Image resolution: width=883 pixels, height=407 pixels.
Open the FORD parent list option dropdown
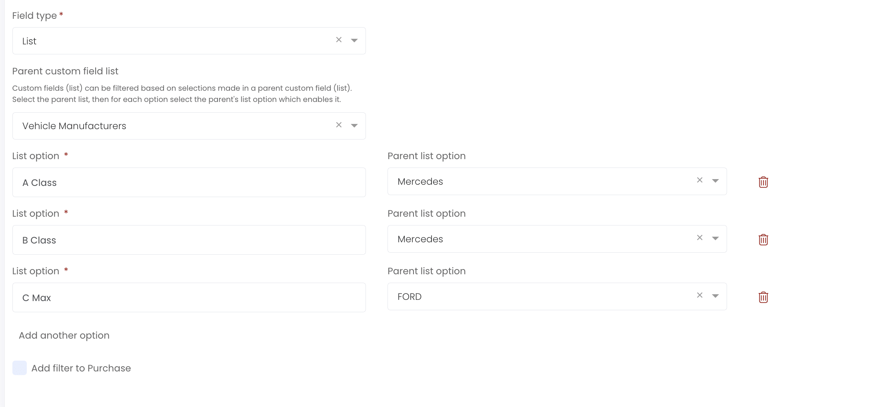[715, 296]
